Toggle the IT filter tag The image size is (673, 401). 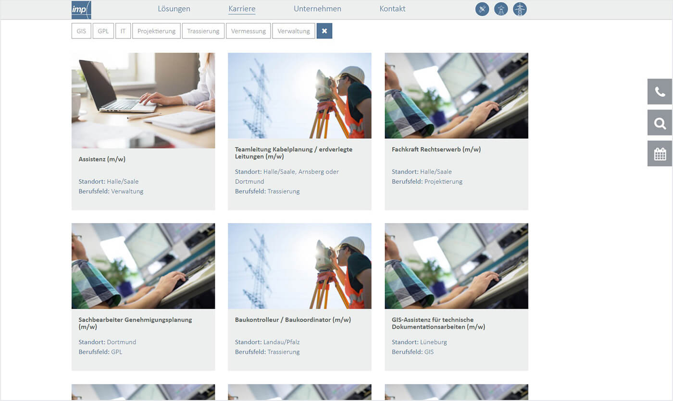(123, 31)
